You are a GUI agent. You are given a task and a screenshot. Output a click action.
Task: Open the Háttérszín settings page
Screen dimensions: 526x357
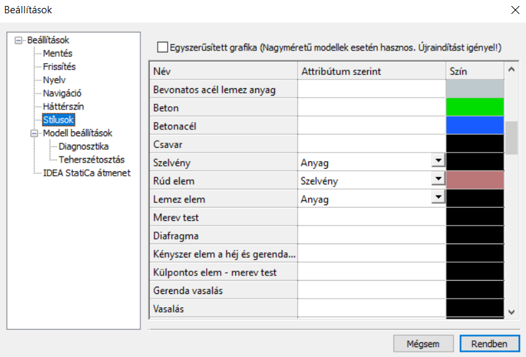[x=63, y=106]
